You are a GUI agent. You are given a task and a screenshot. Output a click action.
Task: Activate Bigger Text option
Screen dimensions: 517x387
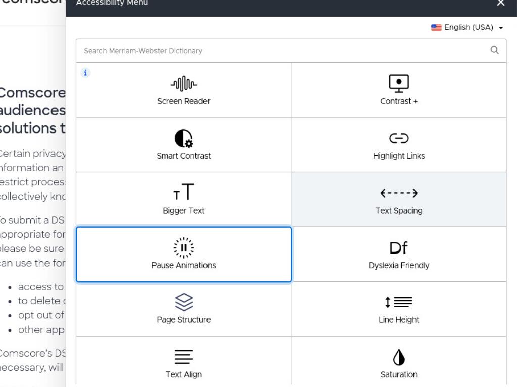tap(183, 200)
